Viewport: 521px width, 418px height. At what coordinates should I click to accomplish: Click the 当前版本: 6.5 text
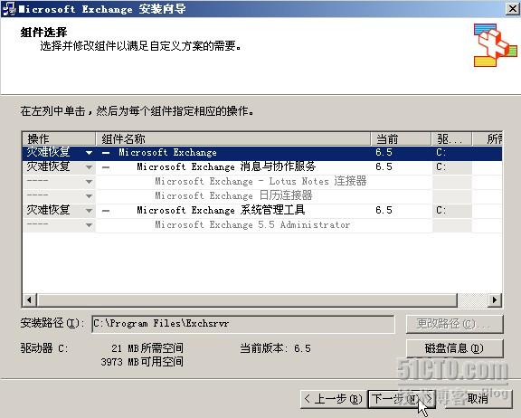coord(276,348)
